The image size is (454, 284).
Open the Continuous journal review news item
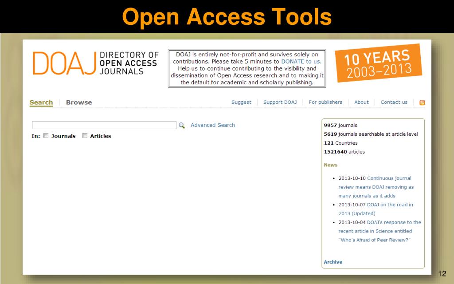coord(376,187)
